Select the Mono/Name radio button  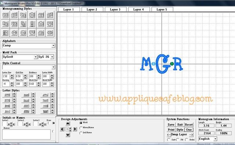(81, 128)
